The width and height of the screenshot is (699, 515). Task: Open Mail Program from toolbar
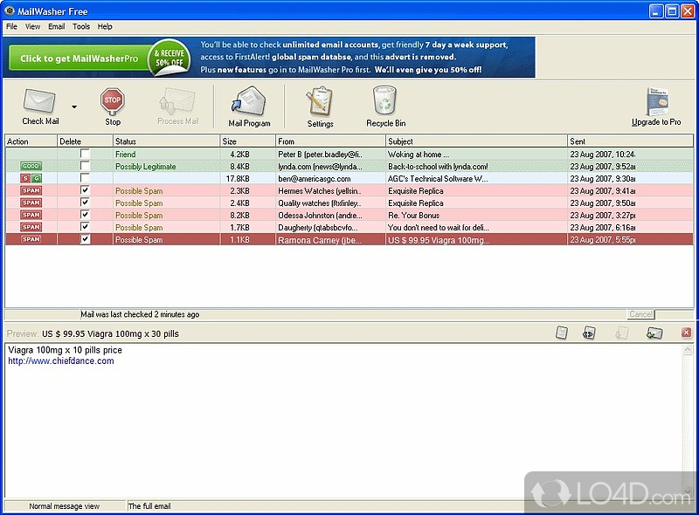(249, 103)
